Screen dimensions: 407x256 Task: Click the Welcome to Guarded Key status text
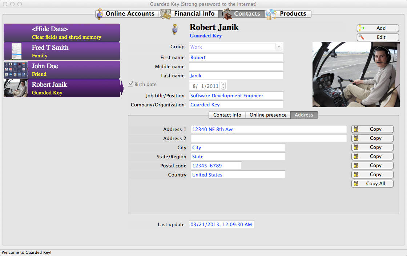(27, 252)
